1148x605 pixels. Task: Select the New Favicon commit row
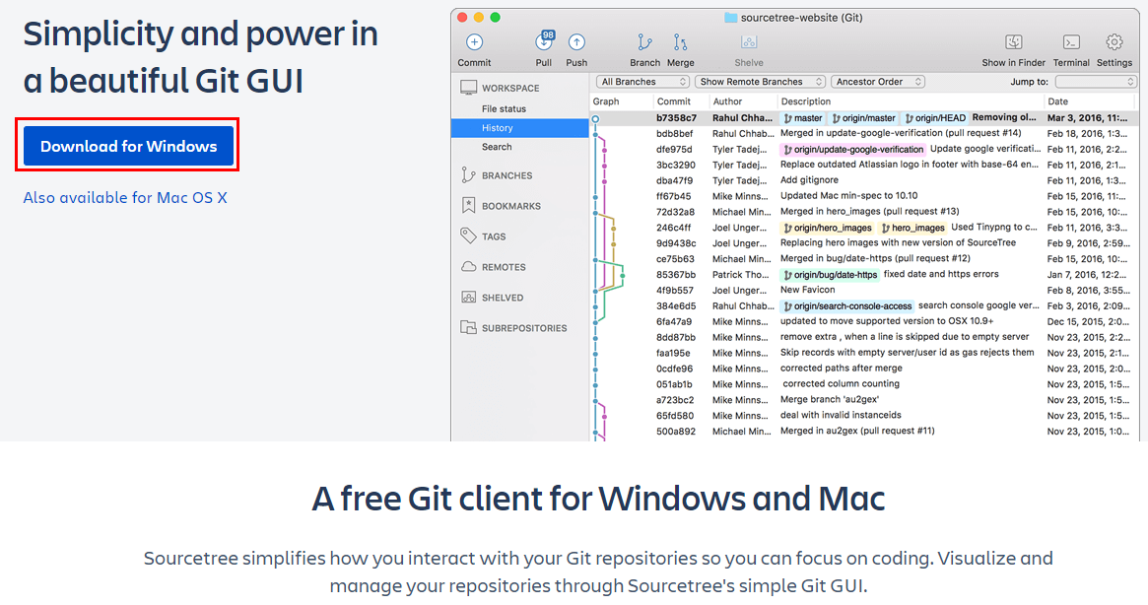[x=864, y=290]
